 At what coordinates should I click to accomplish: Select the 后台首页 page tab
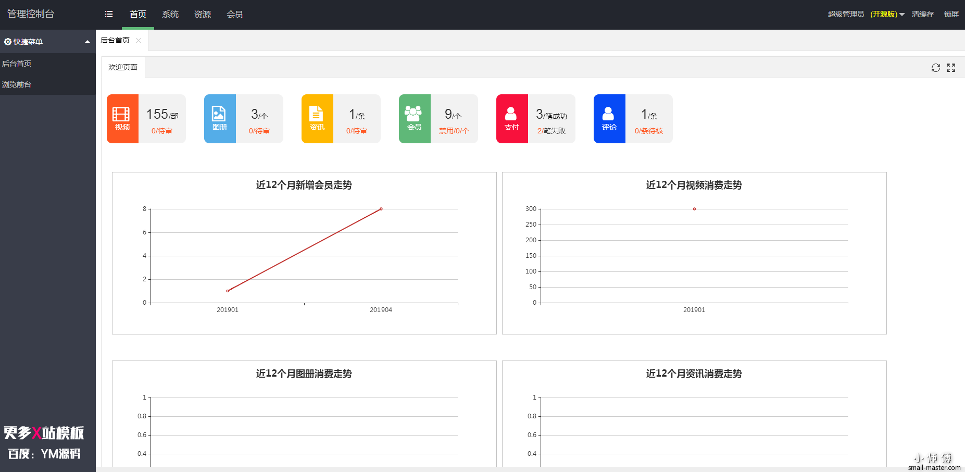[x=115, y=40]
